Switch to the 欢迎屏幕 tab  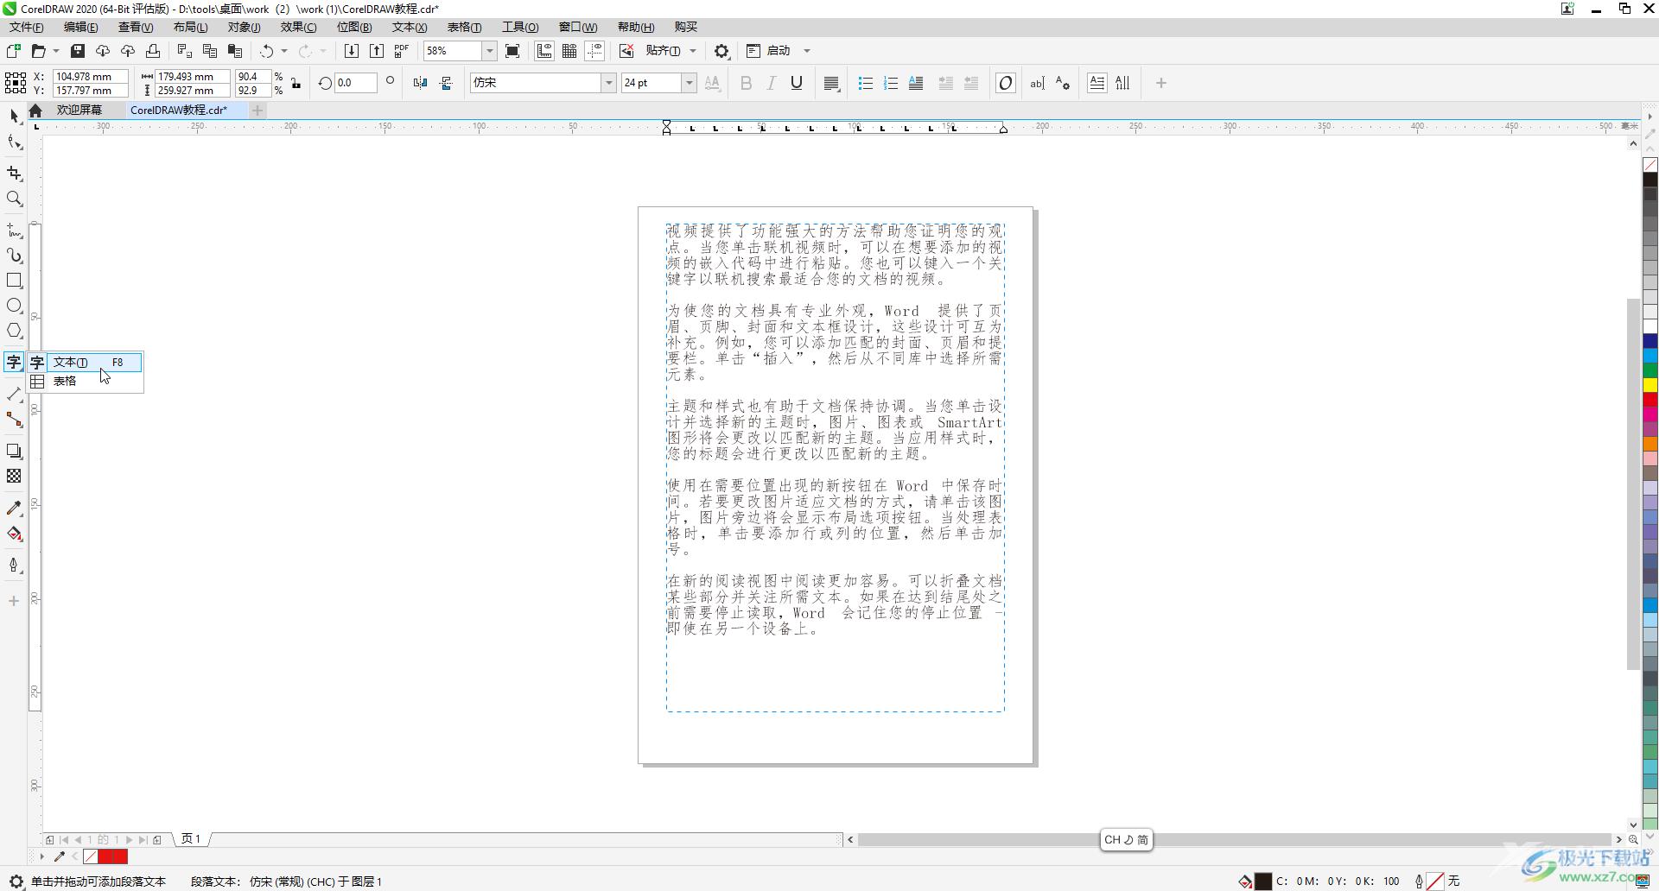pos(79,110)
